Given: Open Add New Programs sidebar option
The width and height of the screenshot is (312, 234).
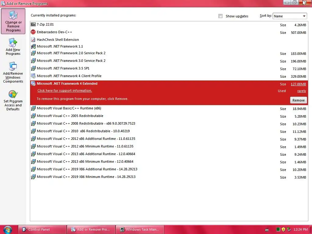Looking at the screenshot, I should [13, 47].
